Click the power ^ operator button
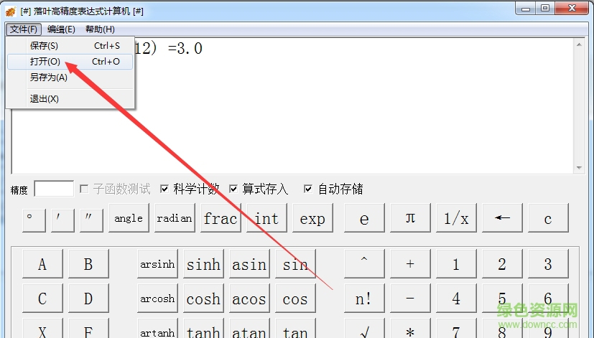 click(x=364, y=264)
